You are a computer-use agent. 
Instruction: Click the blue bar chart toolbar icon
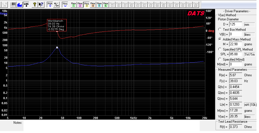pos(20,5)
